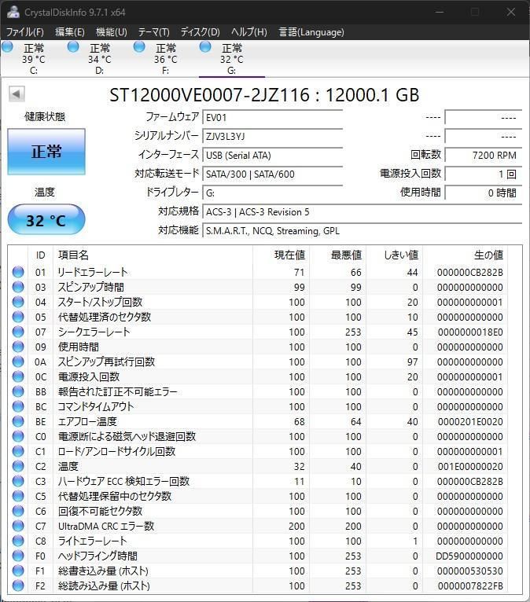
Task: Click the 生の値 column header
Action: click(x=488, y=255)
